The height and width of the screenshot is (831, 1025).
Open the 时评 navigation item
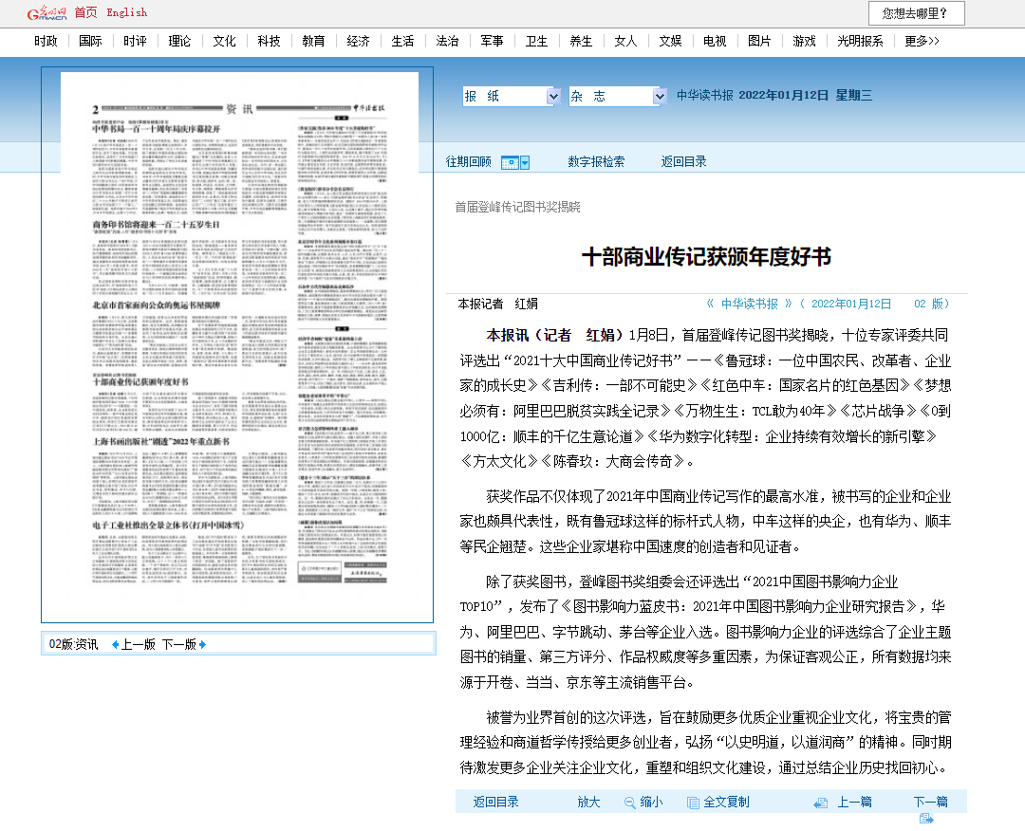coord(136,41)
